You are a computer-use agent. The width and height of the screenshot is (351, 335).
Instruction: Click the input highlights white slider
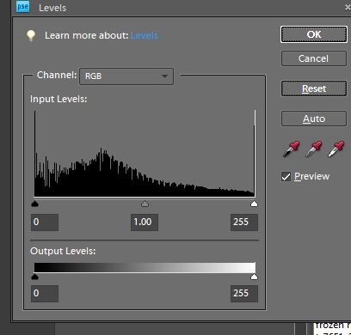(254, 204)
